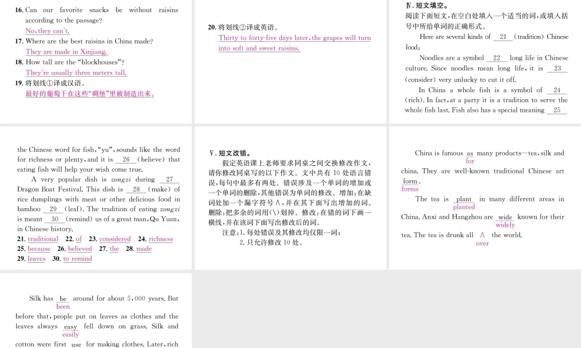Image resolution: width=581 pixels, height=348 pixels.
Task: Click question heading '19. 将划线①译成汉语。'
Action: tap(51, 83)
